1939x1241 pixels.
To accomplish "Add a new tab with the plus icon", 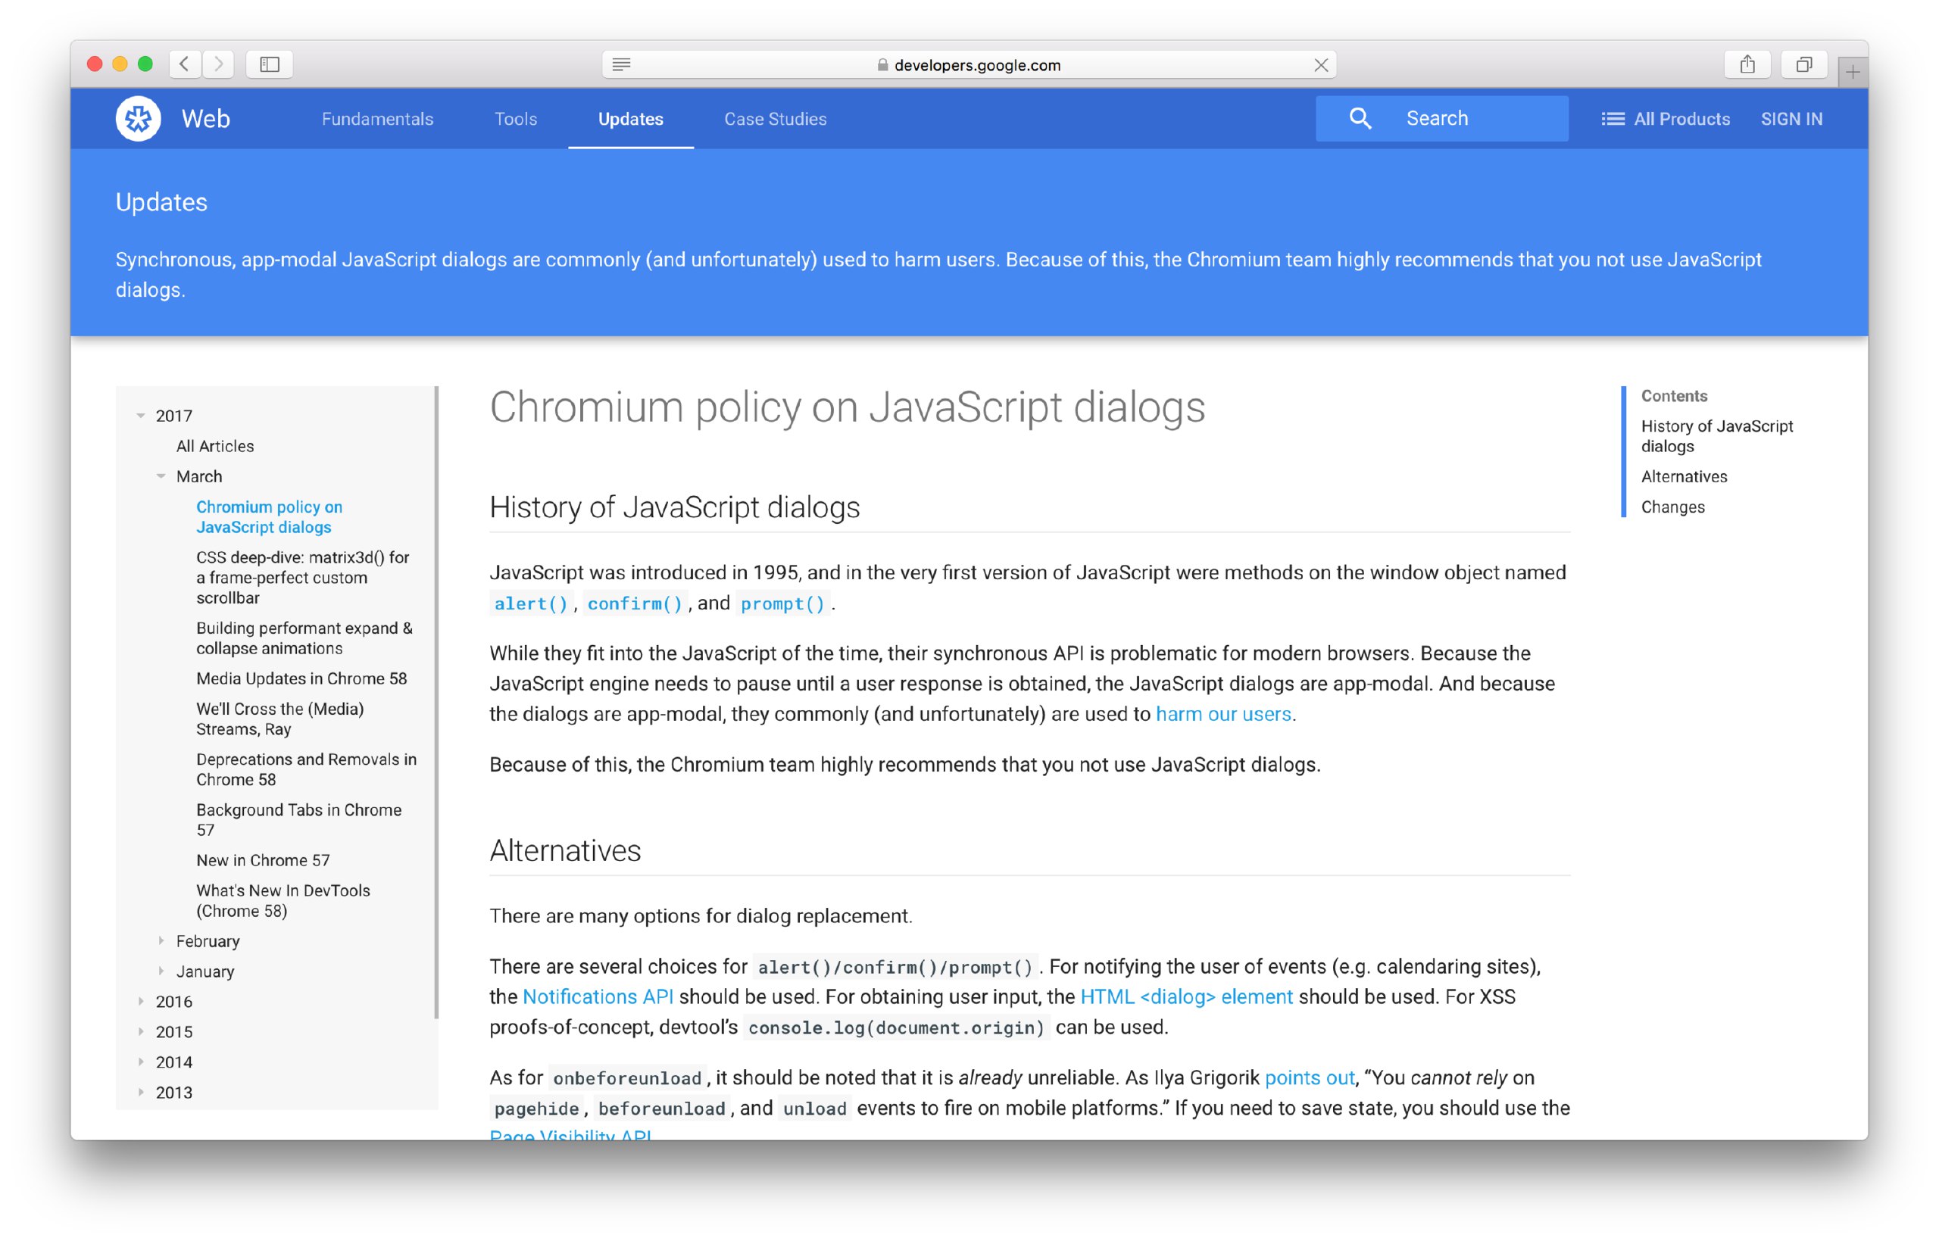I will pos(1853,73).
